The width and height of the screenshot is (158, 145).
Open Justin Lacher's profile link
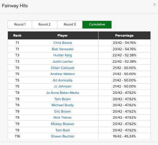[63, 61]
